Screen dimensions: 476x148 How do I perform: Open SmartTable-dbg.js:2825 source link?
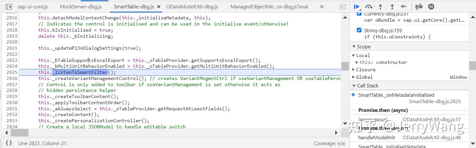point(435,102)
